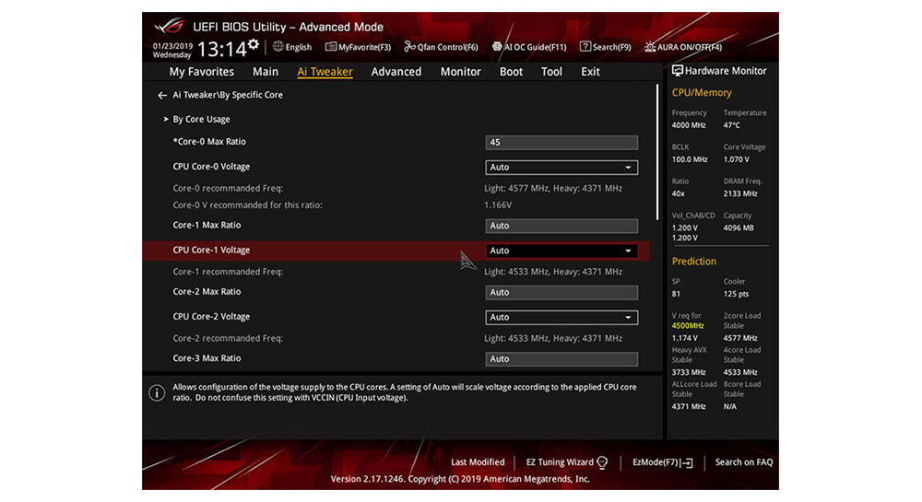Screen dimensions: 922x502
Task: Switch to the Advanced tab
Action: point(396,72)
